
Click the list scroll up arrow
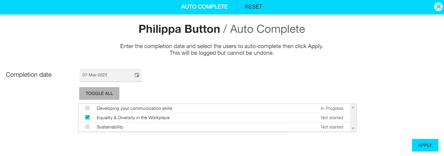tap(353, 108)
